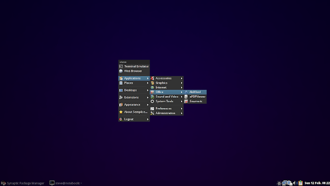The image size is (330, 186).
Task: Click the Extensions menu icon
Action: click(x=121, y=98)
